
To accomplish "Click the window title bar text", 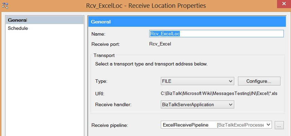I will pyautogui.click(x=146, y=5).
